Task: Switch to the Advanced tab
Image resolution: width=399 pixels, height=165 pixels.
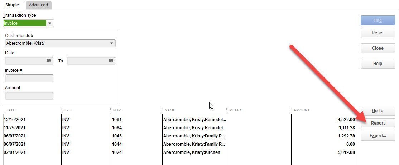Action: coord(38,5)
